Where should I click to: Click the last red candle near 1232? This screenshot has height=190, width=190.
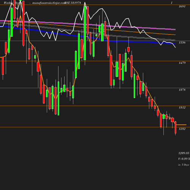pos(176,127)
